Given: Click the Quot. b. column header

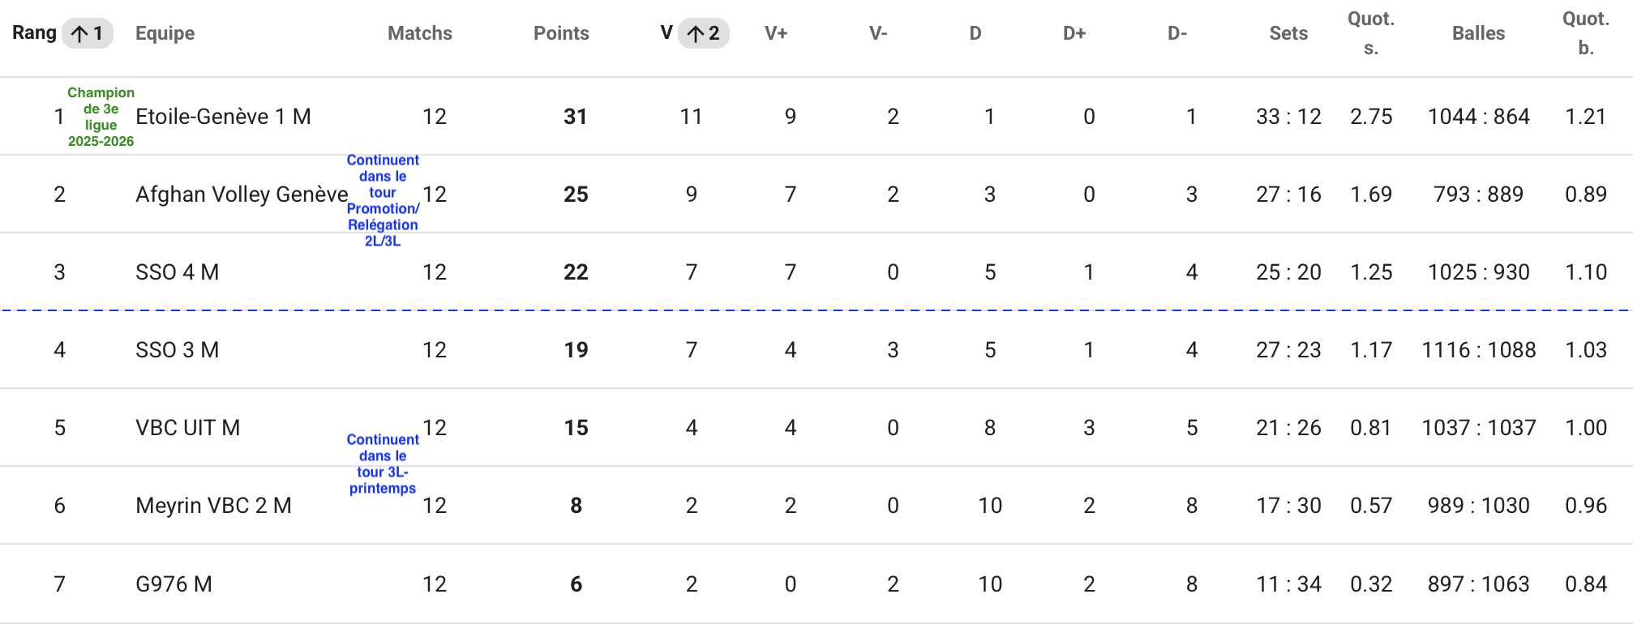Looking at the screenshot, I should tap(1586, 33).
